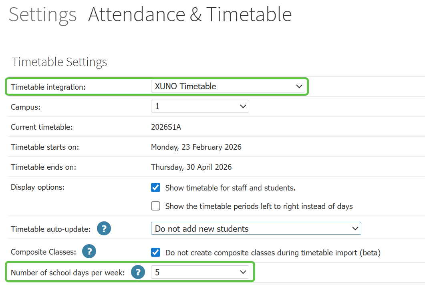Open the Do not add new students dropdown
This screenshot has width=425, height=291.
pyautogui.click(x=256, y=229)
